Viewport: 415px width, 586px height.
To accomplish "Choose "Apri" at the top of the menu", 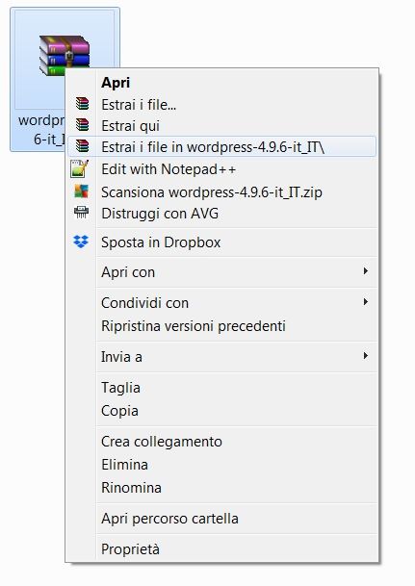I will click(x=116, y=83).
